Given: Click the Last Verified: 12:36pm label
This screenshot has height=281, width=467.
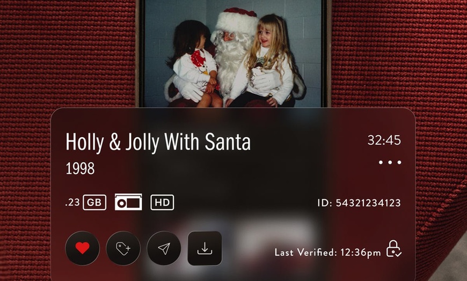Looking at the screenshot, I should pyautogui.click(x=327, y=253).
